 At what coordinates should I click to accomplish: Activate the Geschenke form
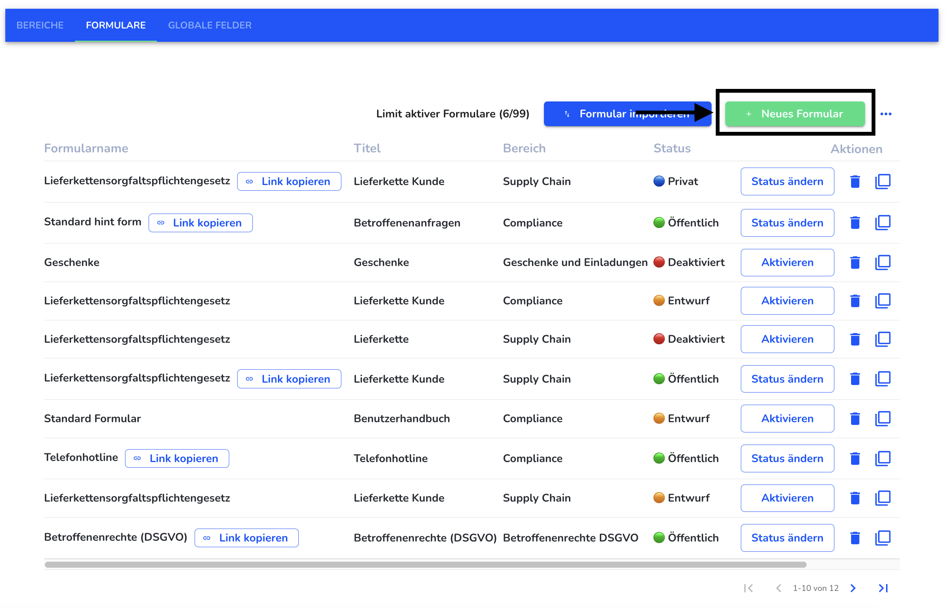(x=787, y=263)
